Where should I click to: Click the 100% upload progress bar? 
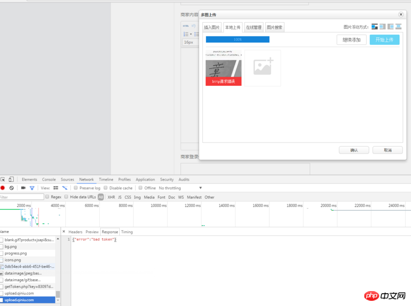tap(237, 39)
